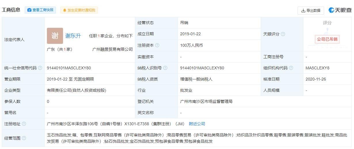The height and width of the screenshot is (149, 354).
Task: Click the help icon beside 经营范围
Action: coord(24,138)
